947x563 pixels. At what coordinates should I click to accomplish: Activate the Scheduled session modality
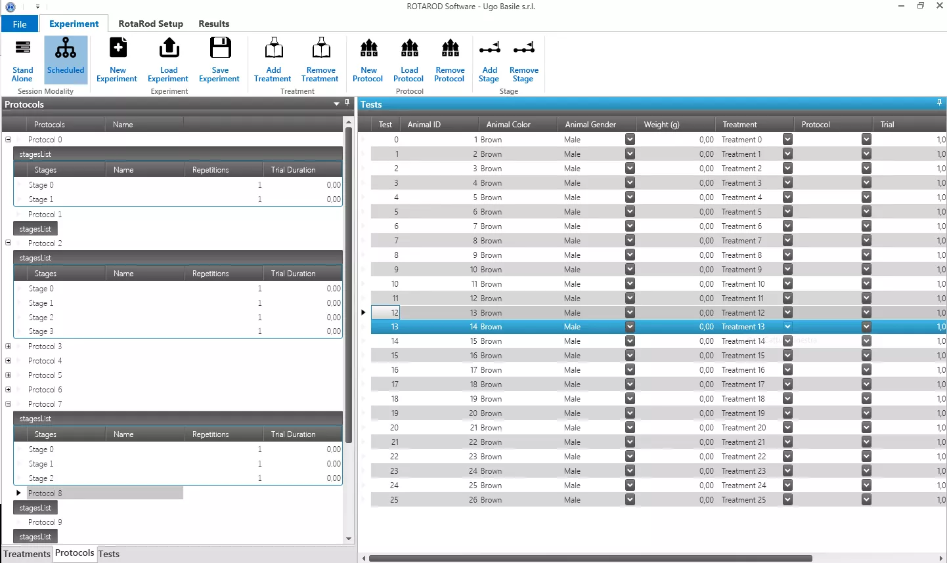point(66,59)
